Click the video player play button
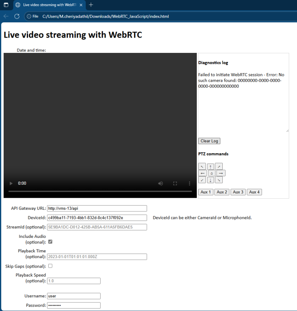 (11, 183)
